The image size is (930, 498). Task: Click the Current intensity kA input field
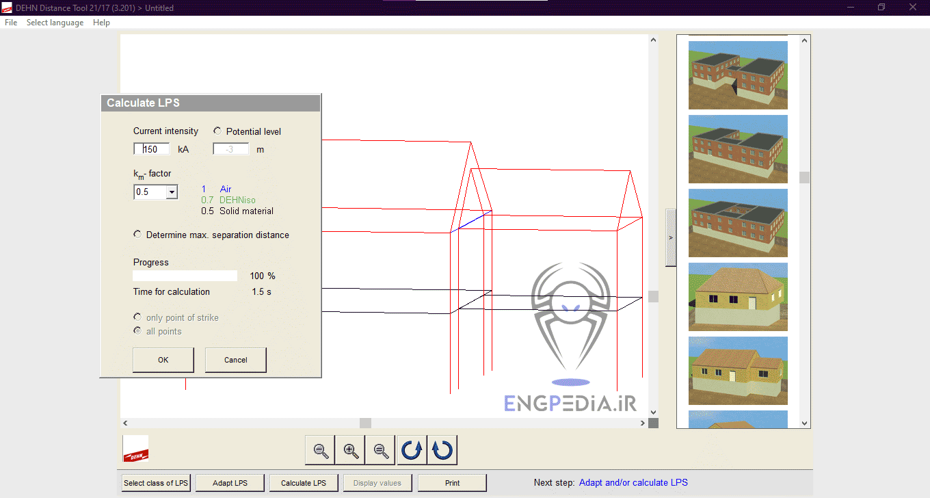click(151, 149)
